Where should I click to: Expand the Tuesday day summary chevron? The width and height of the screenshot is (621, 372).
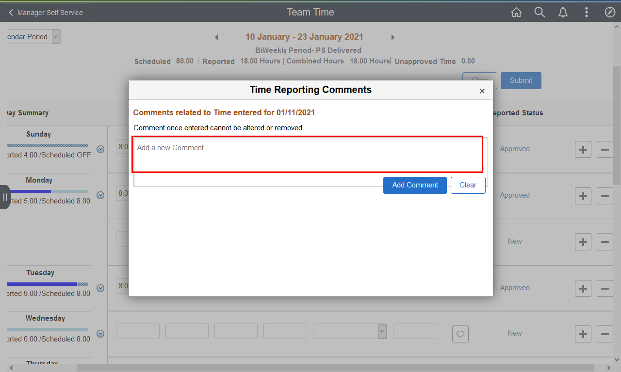[x=100, y=288]
